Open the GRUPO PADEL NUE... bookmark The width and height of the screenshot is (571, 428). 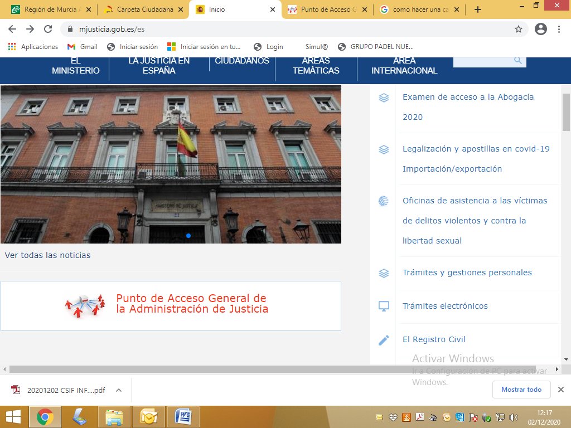376,47
